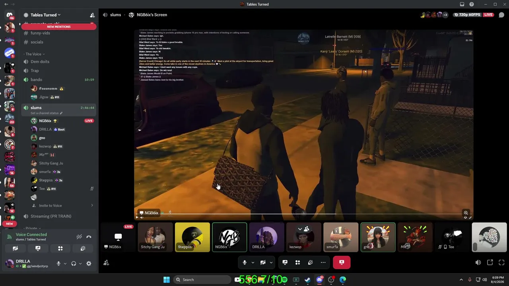
Task: Click the Voice Connected status text
Action: [x=31, y=235]
